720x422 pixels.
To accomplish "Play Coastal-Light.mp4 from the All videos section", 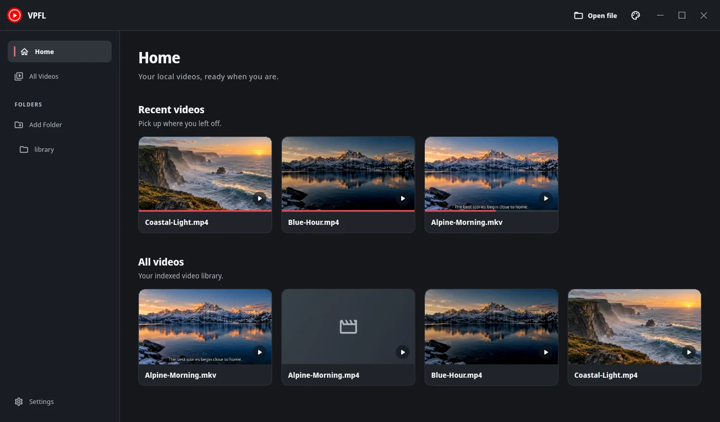I will click(689, 352).
